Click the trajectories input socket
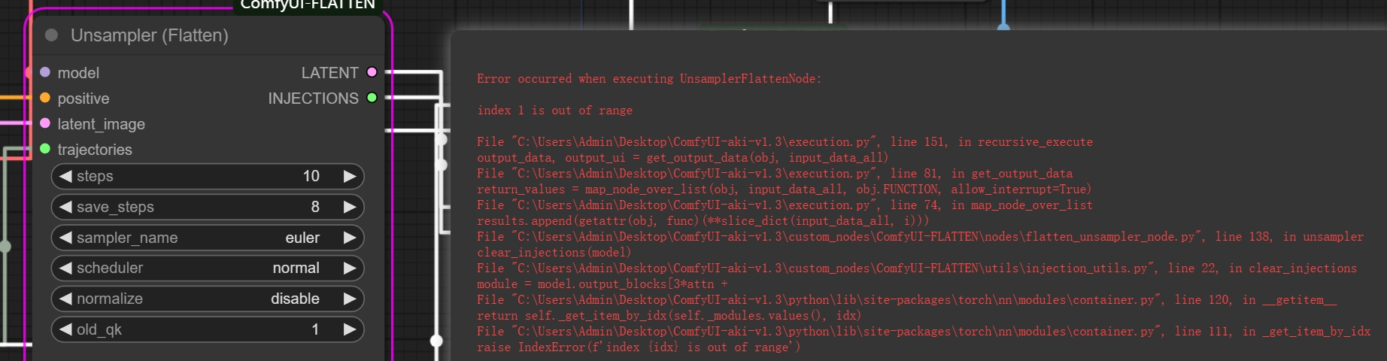Image resolution: width=1387 pixels, height=361 pixels. (45, 149)
